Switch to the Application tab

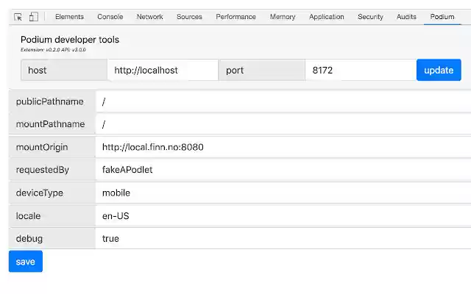point(327,17)
